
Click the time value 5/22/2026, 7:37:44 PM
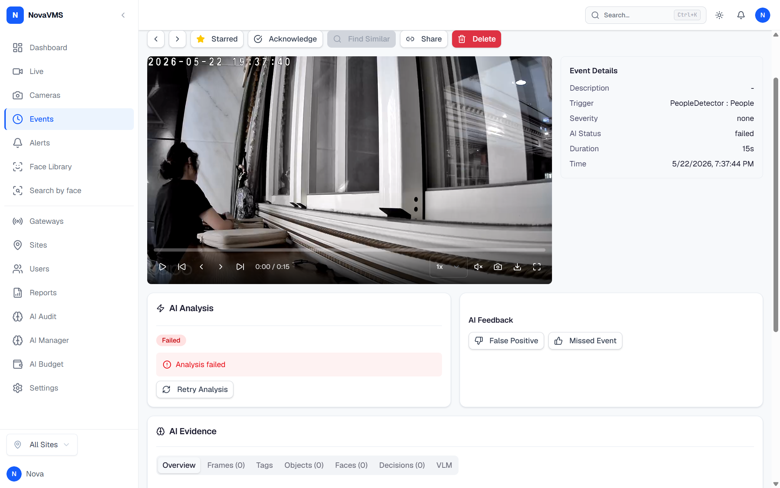click(x=713, y=164)
